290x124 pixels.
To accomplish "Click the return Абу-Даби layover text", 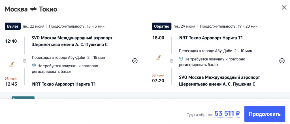I will point(215,51).
